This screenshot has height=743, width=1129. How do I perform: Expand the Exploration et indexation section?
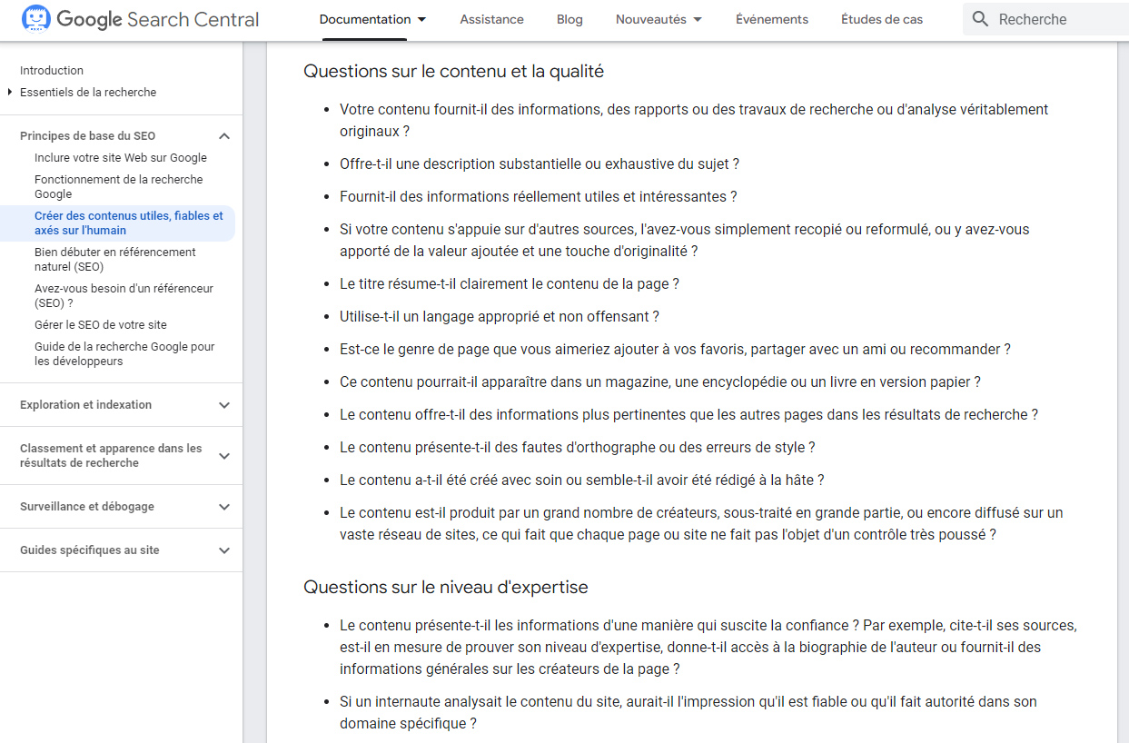tap(224, 405)
